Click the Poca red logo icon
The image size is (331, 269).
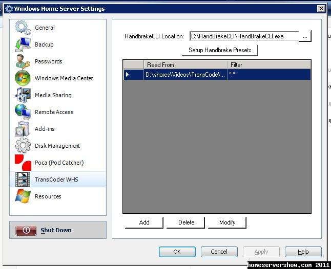coord(23,163)
